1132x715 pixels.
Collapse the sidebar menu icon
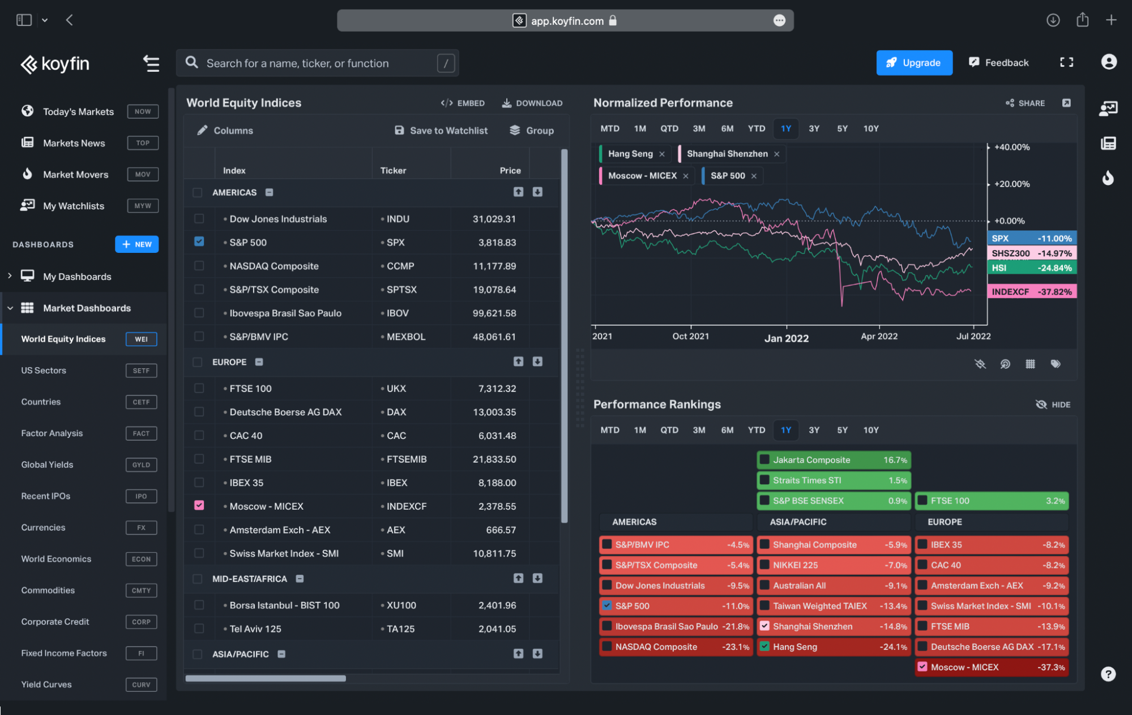[x=151, y=63]
